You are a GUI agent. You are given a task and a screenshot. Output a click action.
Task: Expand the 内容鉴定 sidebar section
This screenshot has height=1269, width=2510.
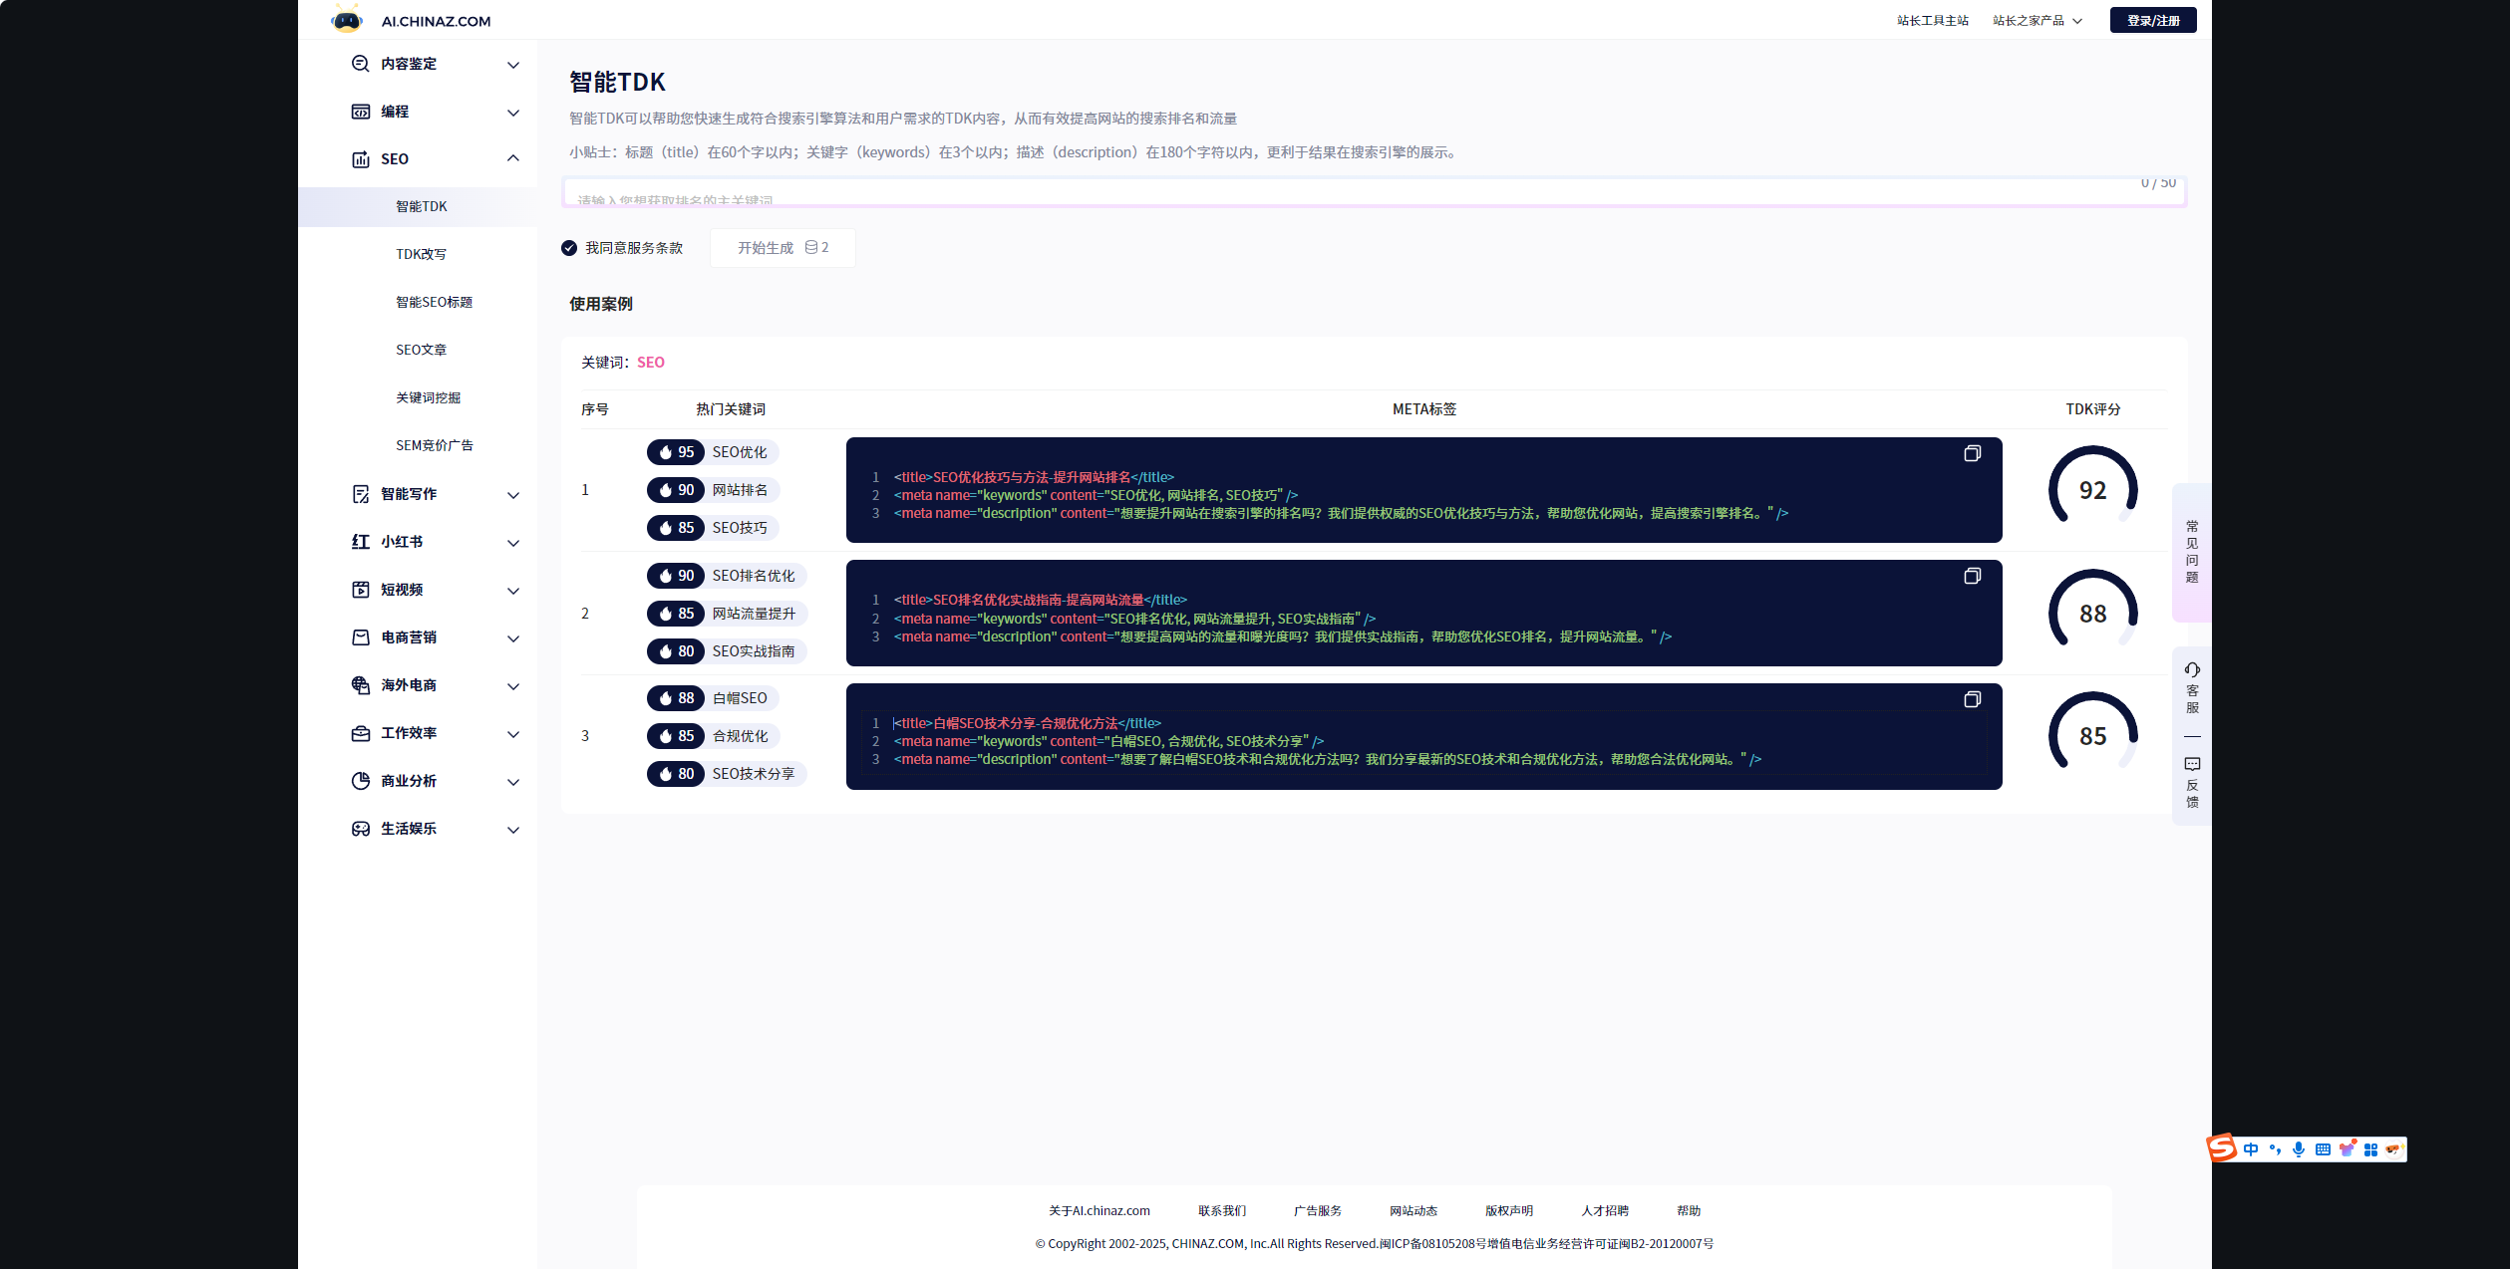click(512, 65)
